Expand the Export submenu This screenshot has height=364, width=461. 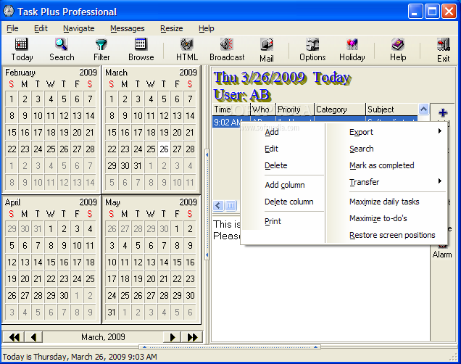[x=386, y=132]
